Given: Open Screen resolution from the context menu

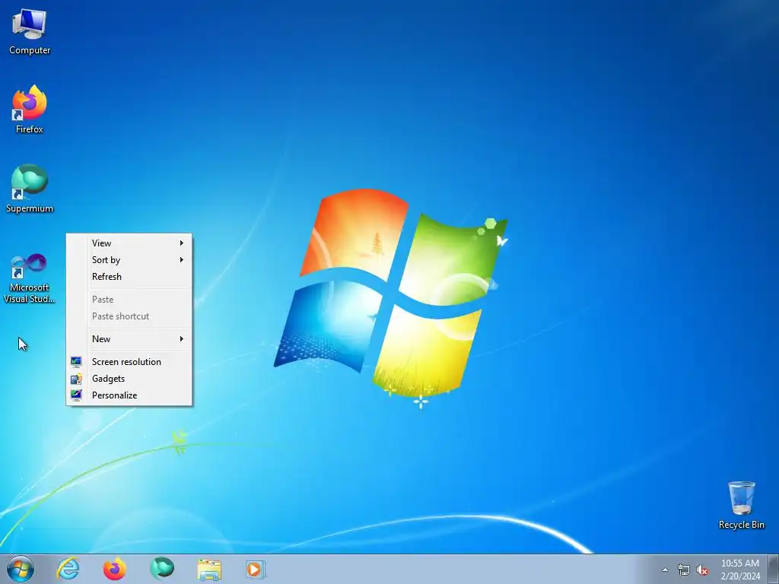Looking at the screenshot, I should pyautogui.click(x=129, y=361).
